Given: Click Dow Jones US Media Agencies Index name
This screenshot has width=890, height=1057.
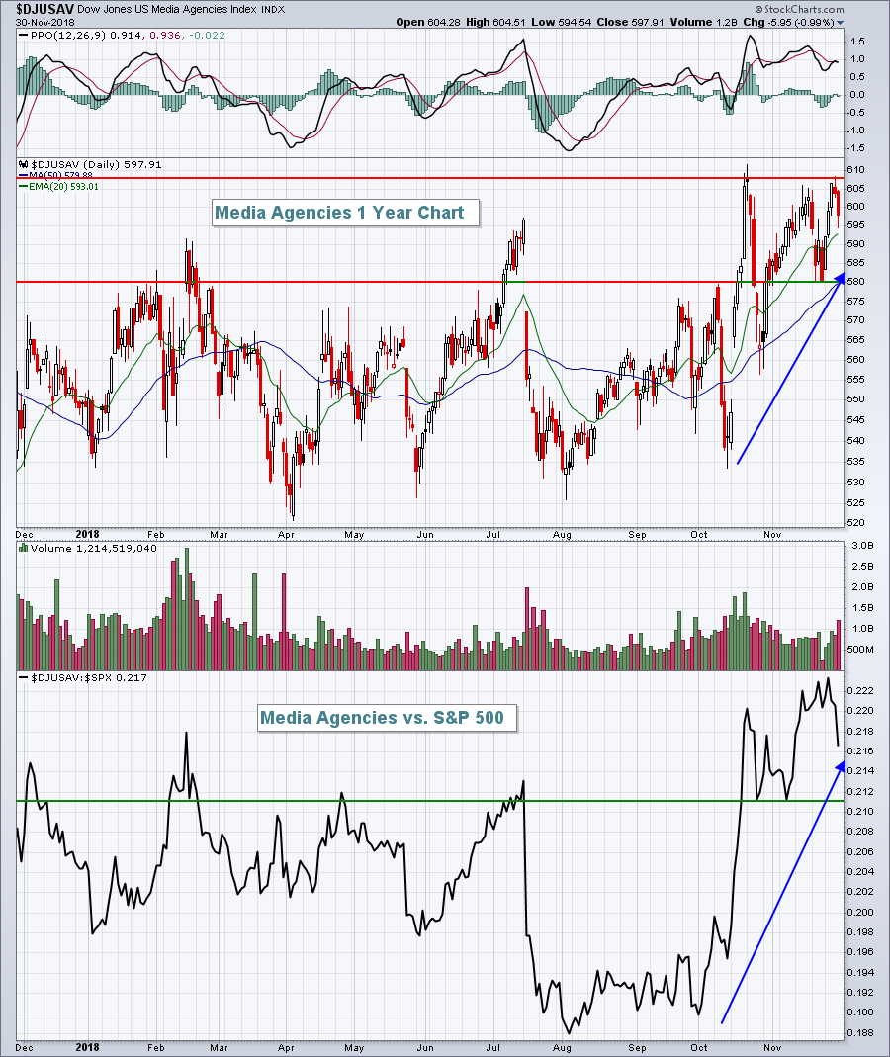Looking at the screenshot, I should pos(167,10).
